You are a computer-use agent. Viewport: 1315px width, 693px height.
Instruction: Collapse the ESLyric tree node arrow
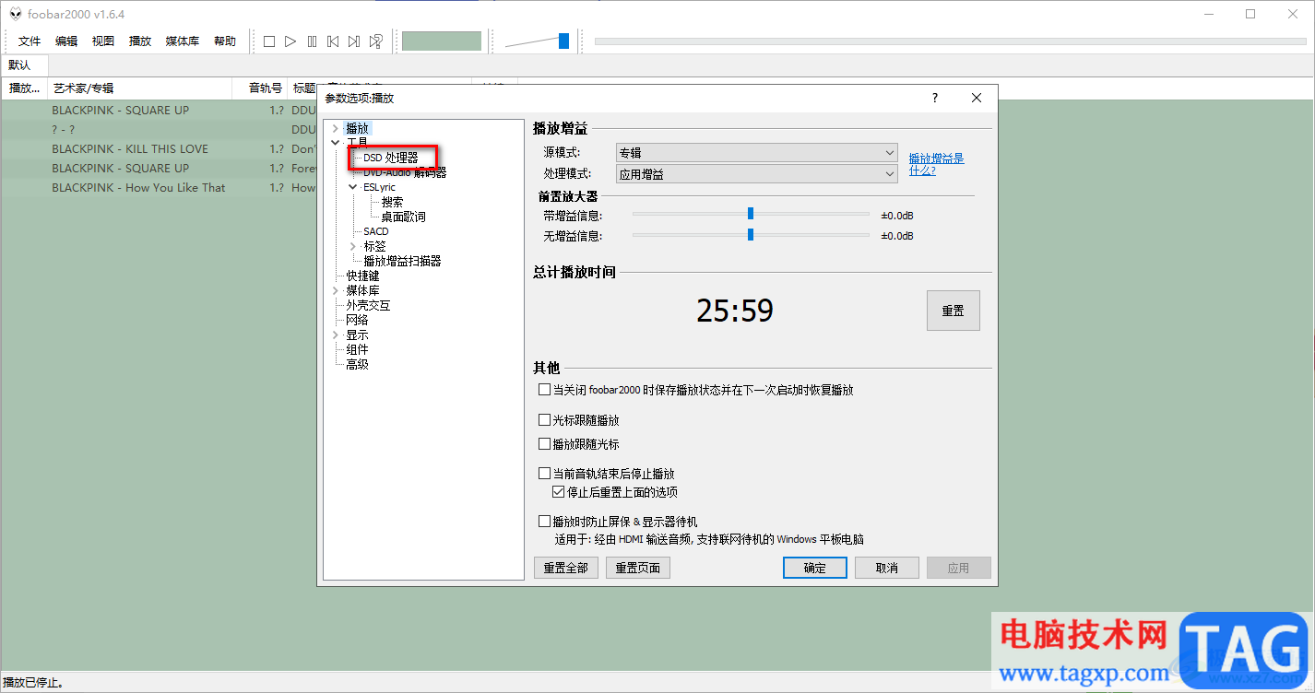coord(353,187)
